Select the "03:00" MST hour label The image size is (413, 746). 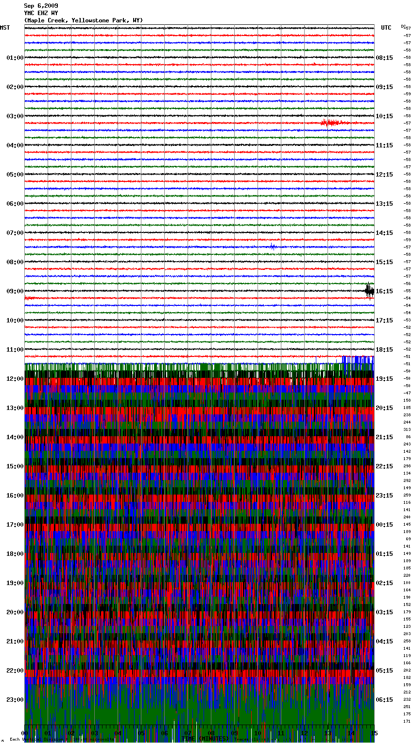point(15,116)
